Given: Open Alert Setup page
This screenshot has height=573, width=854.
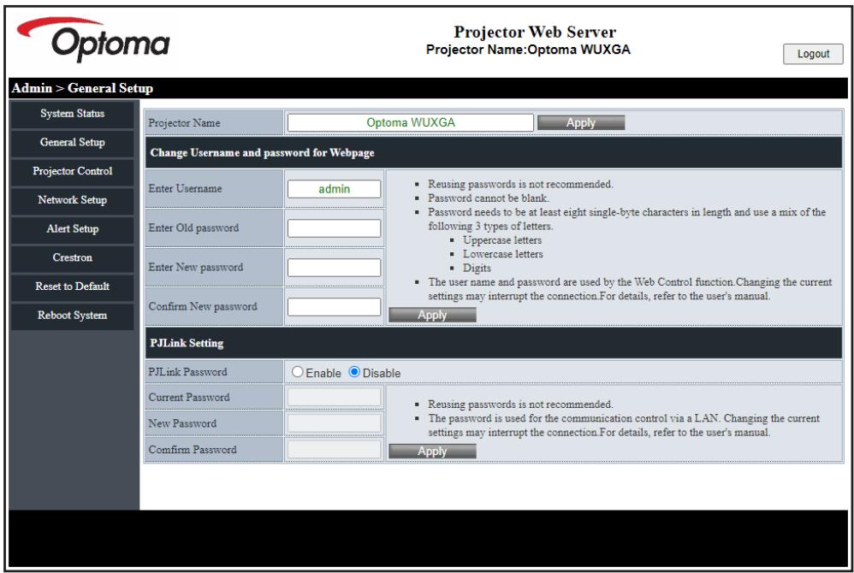Looking at the screenshot, I should 72,229.
